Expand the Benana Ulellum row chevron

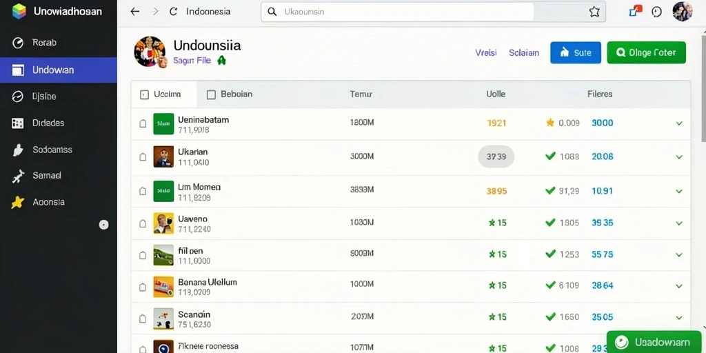(679, 286)
